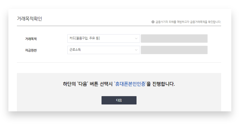Select the 카드(물품구입, 주유 등) value text
The image size is (240, 127).
(x=85, y=38)
